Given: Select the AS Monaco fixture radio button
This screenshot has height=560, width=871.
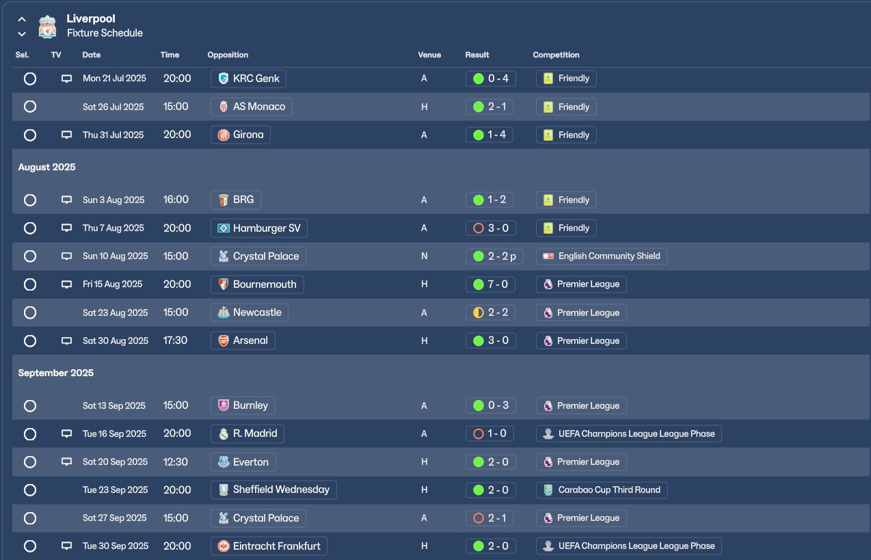Looking at the screenshot, I should [x=30, y=107].
